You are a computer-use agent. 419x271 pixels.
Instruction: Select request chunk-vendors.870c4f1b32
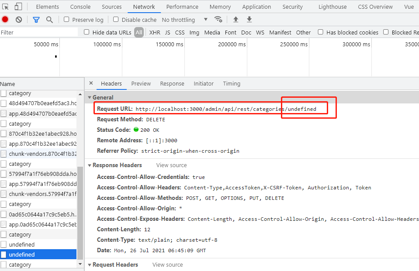click(38, 154)
